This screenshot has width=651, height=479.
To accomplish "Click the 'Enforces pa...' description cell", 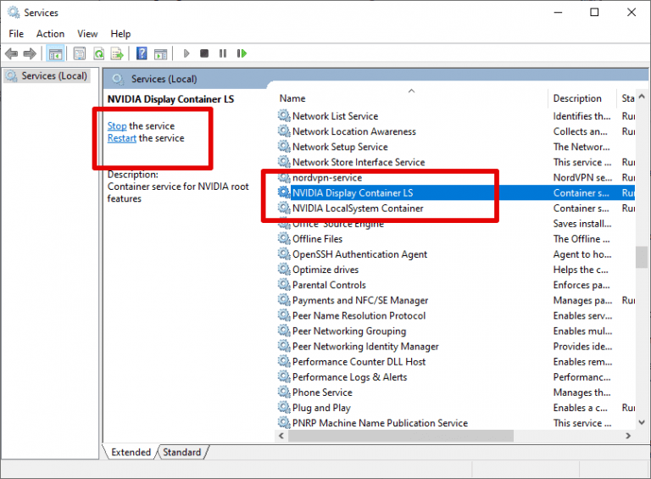I will (x=581, y=285).
